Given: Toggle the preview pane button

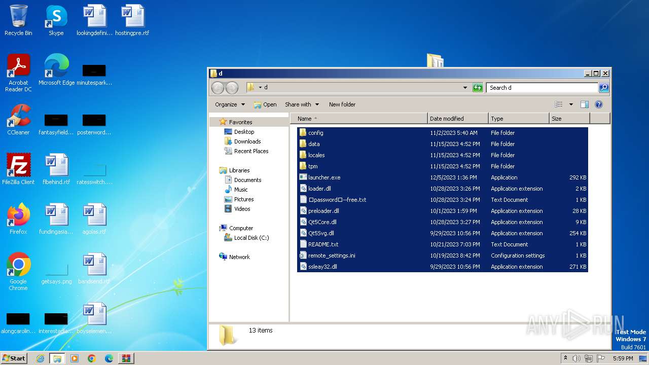Looking at the screenshot, I should [x=584, y=104].
